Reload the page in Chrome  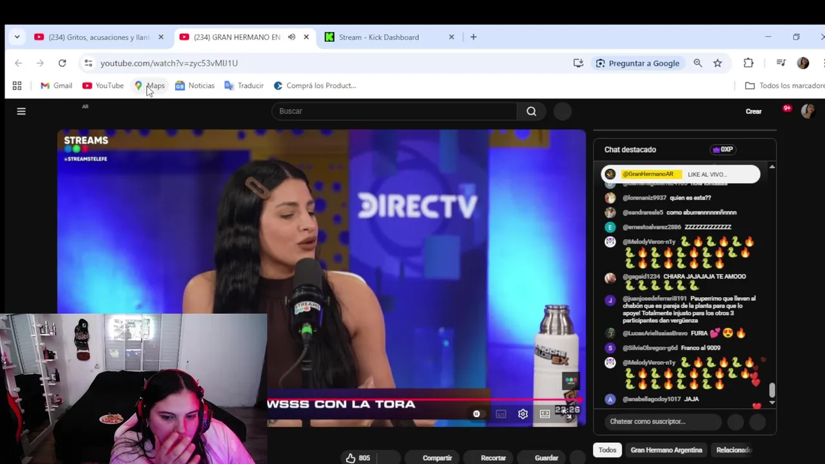point(62,63)
